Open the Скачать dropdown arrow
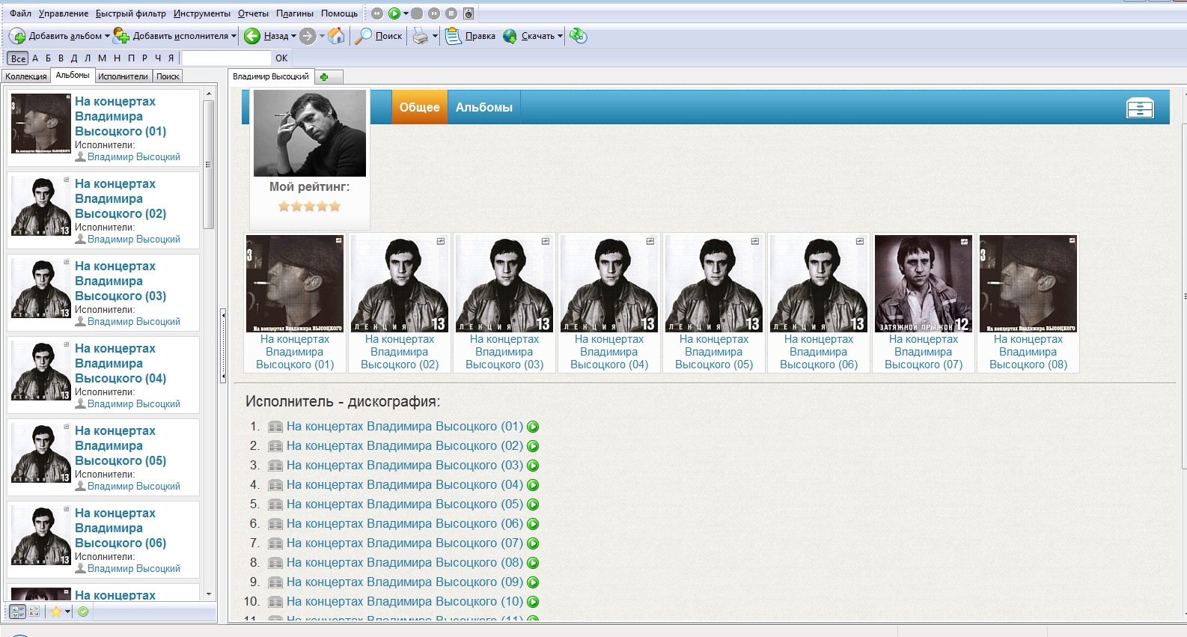Image resolution: width=1187 pixels, height=637 pixels. 560,36
